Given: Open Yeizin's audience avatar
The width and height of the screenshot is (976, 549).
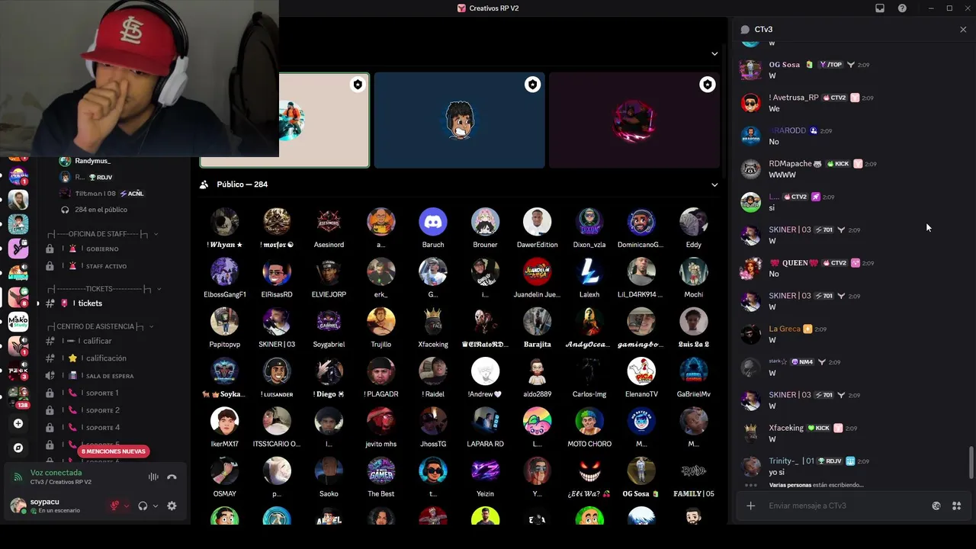Looking at the screenshot, I should (485, 471).
